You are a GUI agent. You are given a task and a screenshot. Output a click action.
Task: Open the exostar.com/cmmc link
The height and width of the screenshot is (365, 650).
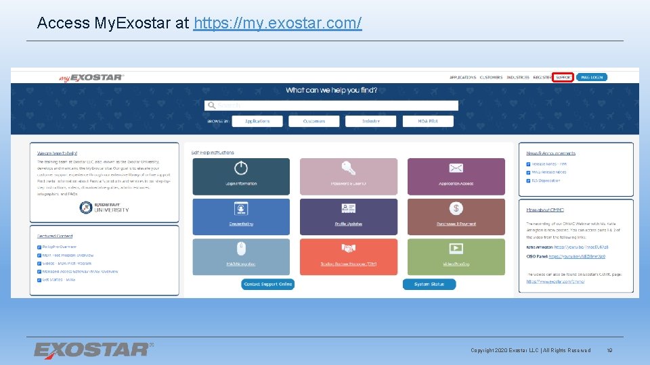555,282
